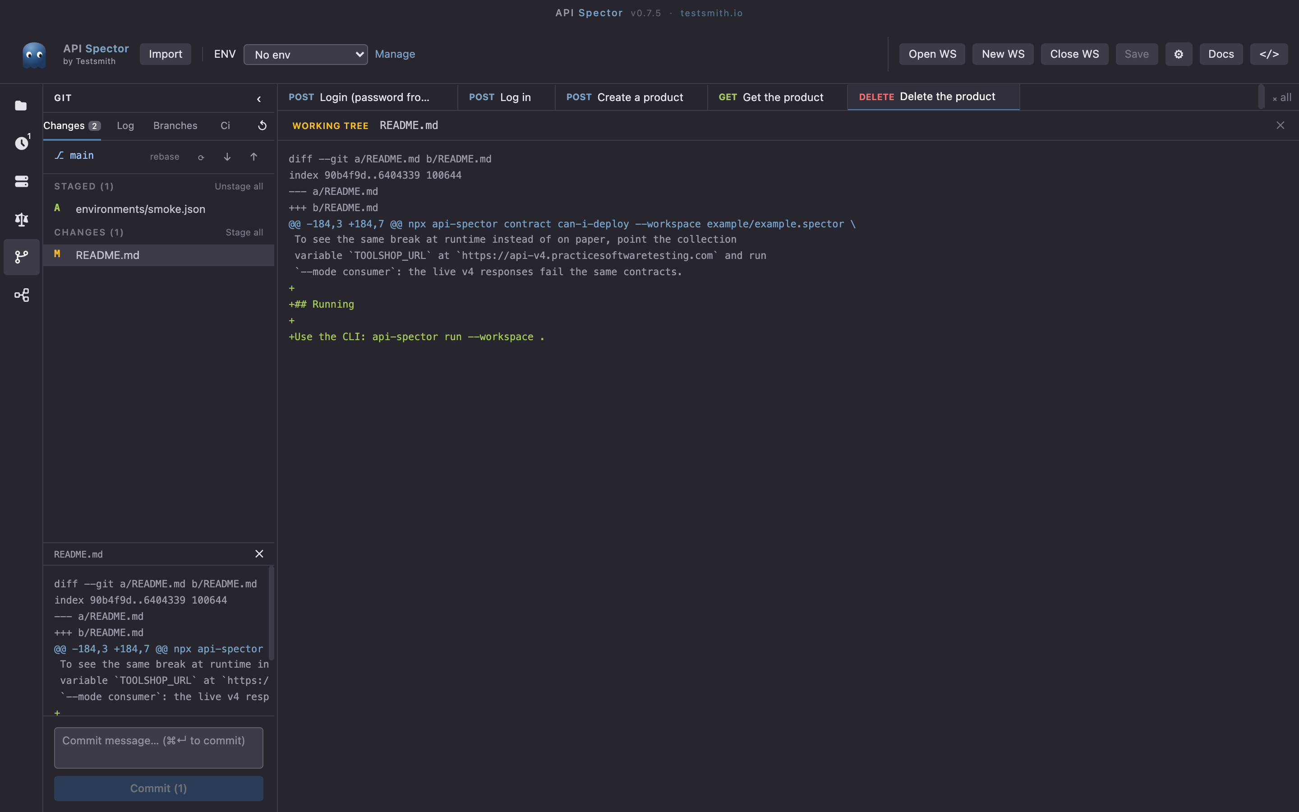Screen dimensions: 1299x812
Task: Select the Git branch sidebar icon
Action: click(x=21, y=257)
